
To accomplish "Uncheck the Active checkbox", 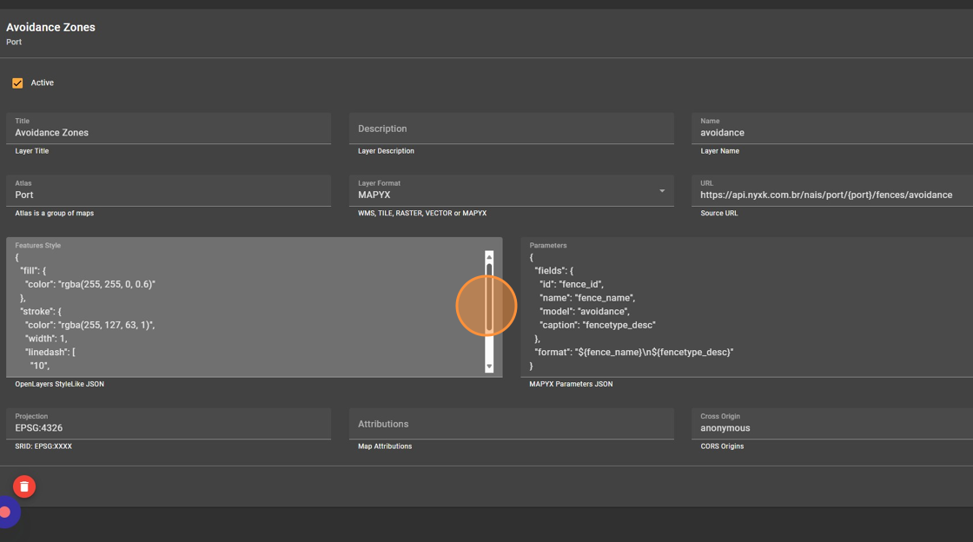I will [17, 83].
